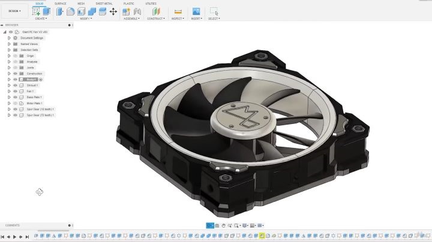Switch to the Sheet Metal tab

click(104, 3)
